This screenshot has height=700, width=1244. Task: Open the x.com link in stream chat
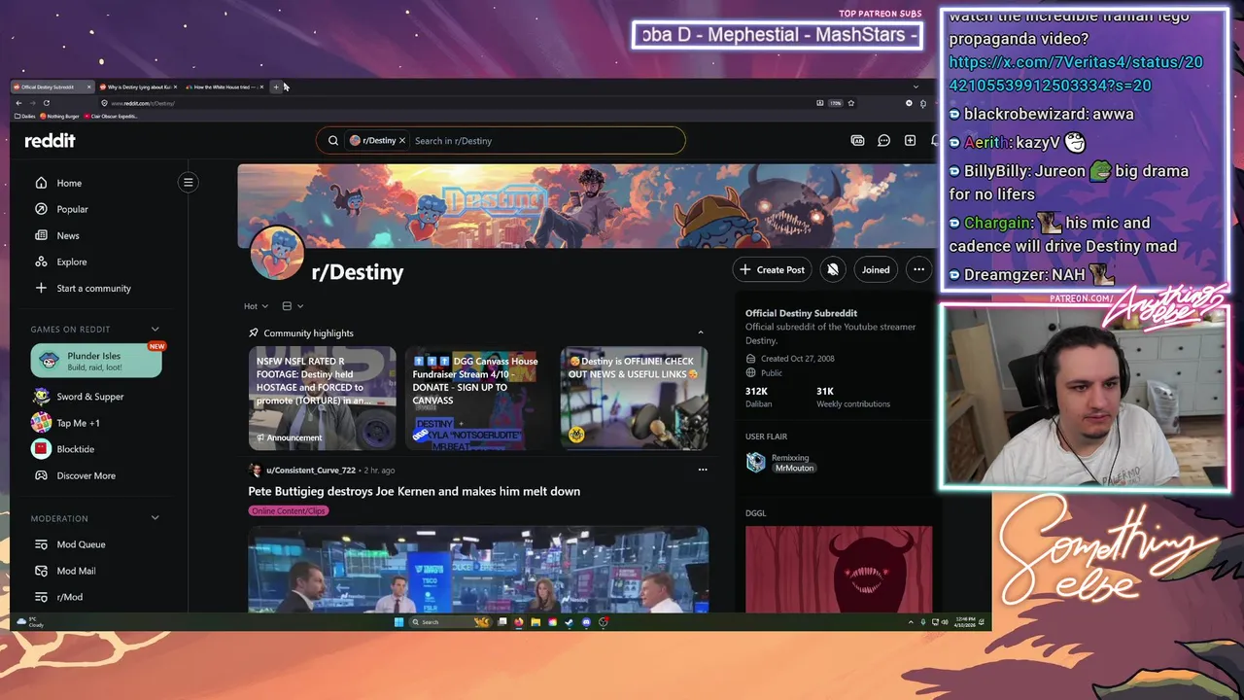pyautogui.click(x=1076, y=74)
